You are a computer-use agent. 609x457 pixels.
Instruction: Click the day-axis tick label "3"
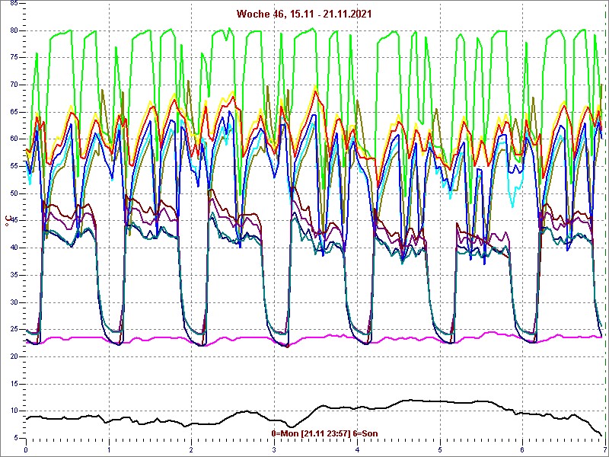[x=274, y=450]
